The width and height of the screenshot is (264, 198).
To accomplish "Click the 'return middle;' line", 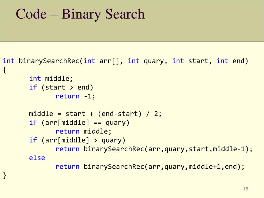I will 83,131.
